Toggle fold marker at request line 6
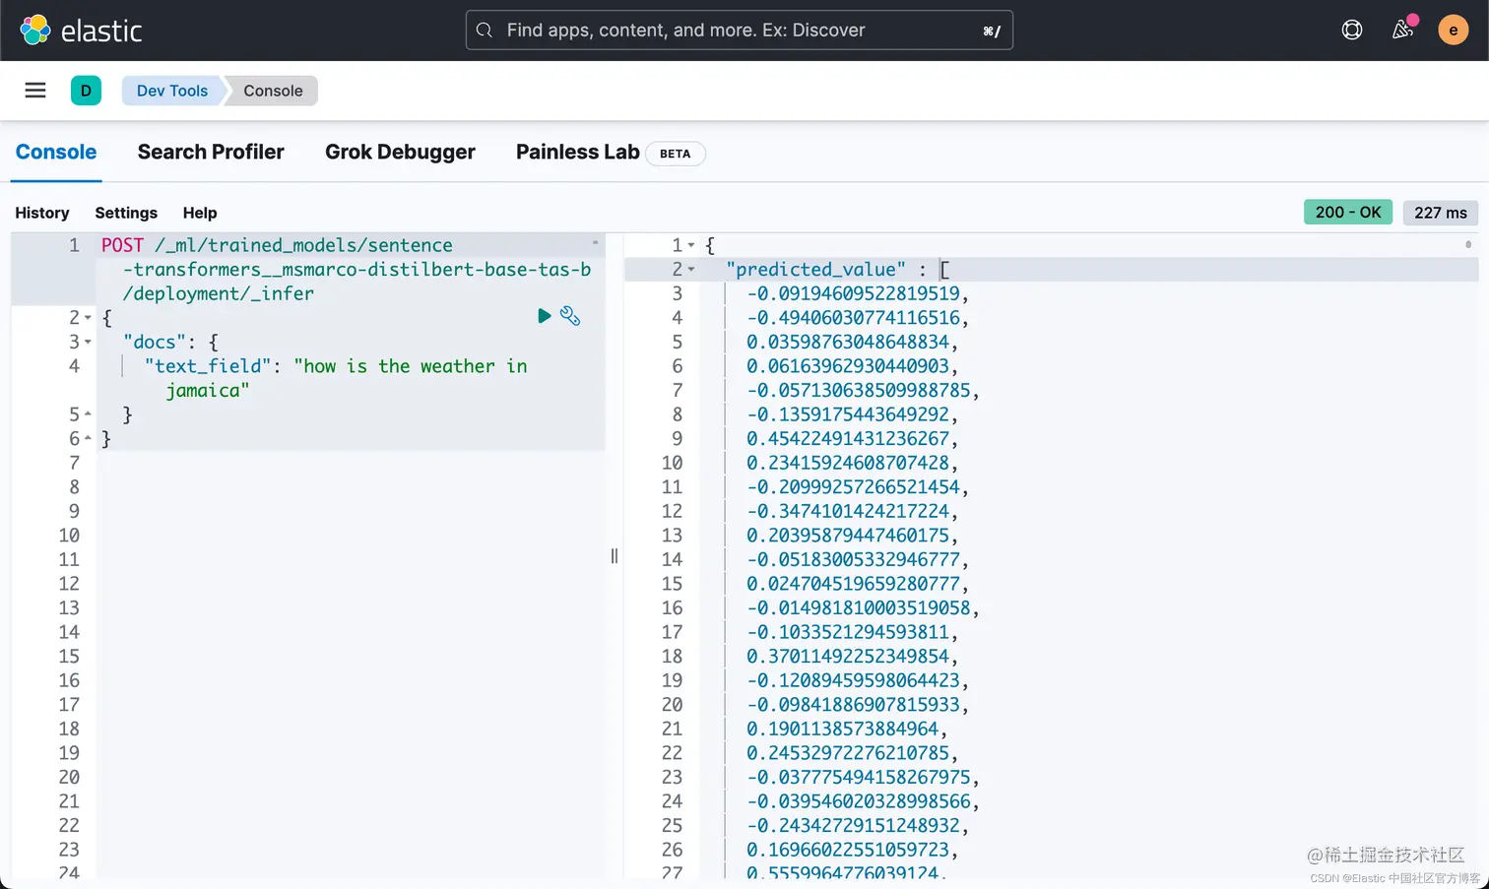Image resolution: width=1489 pixels, height=889 pixels. (x=88, y=439)
